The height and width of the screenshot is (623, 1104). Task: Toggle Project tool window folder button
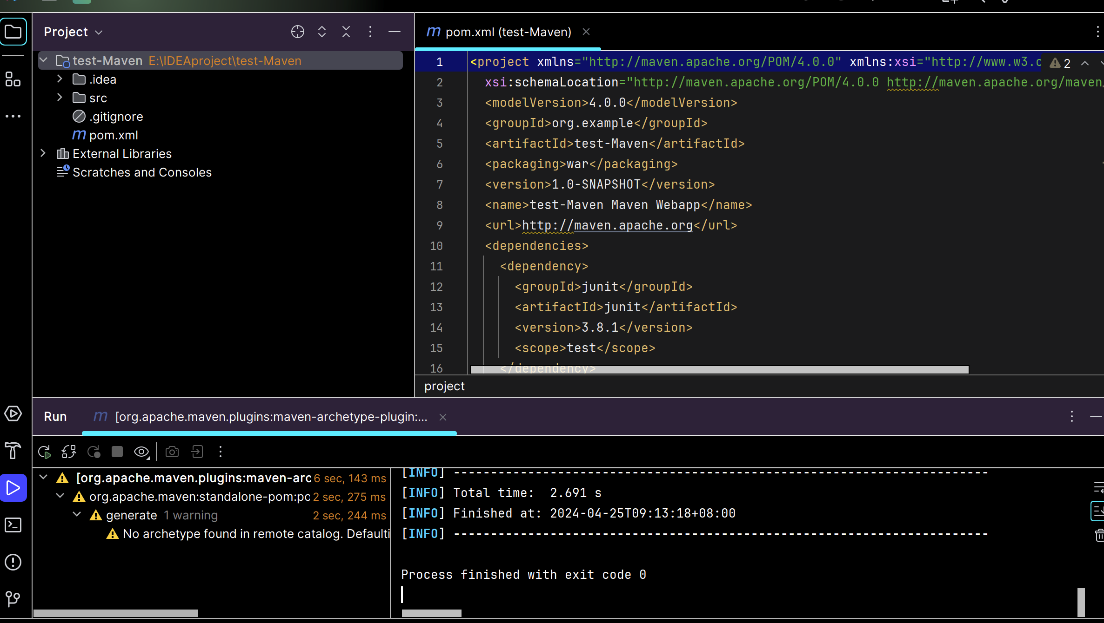(x=13, y=32)
